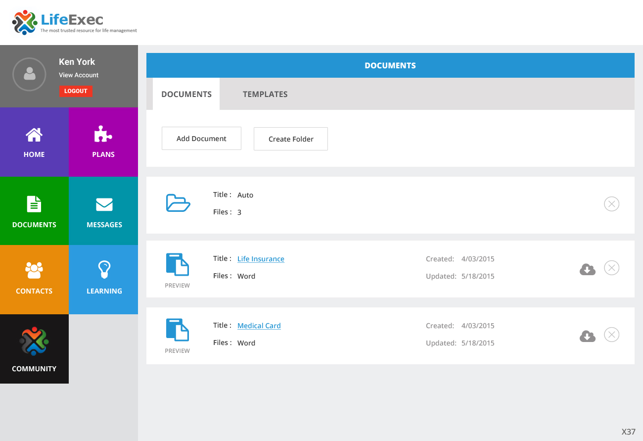The width and height of the screenshot is (643, 441).
Task: Log out using the red Logout button
Action: click(x=76, y=91)
